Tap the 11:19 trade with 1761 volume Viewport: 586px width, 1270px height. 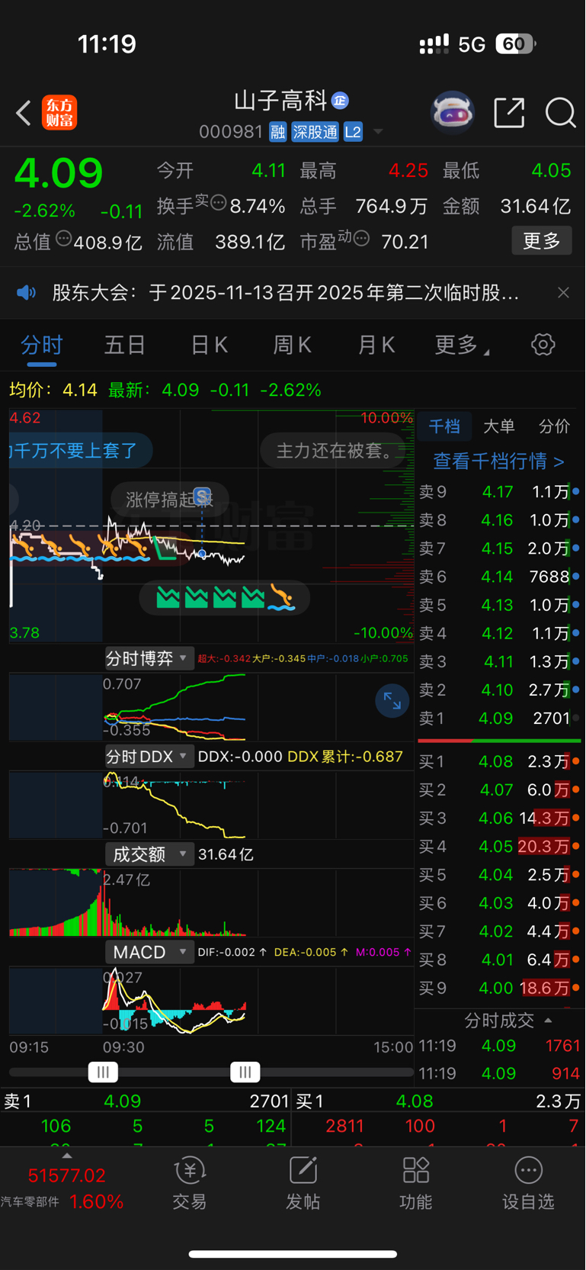pos(499,1046)
